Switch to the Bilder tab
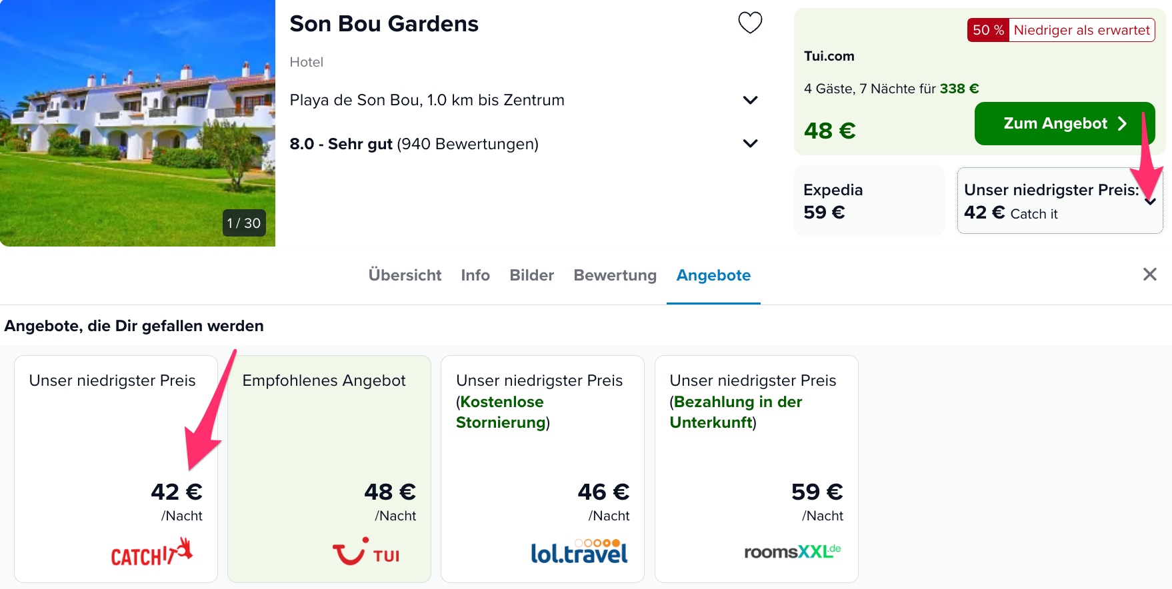Viewport: 1172px width, 589px height. click(531, 275)
